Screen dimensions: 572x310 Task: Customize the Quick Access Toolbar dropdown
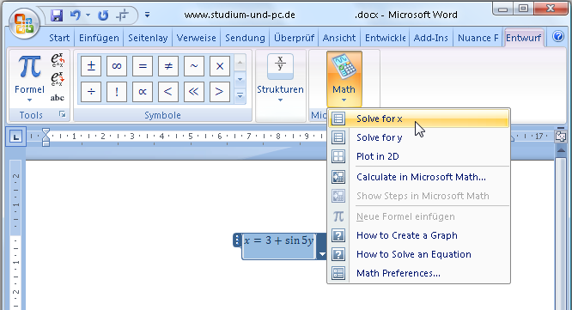point(147,15)
